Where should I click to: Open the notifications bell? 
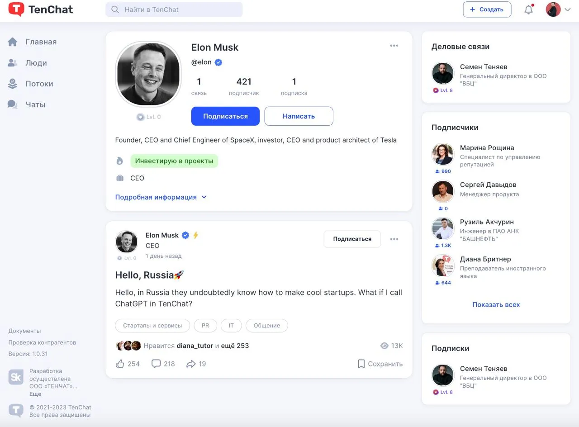coord(528,9)
